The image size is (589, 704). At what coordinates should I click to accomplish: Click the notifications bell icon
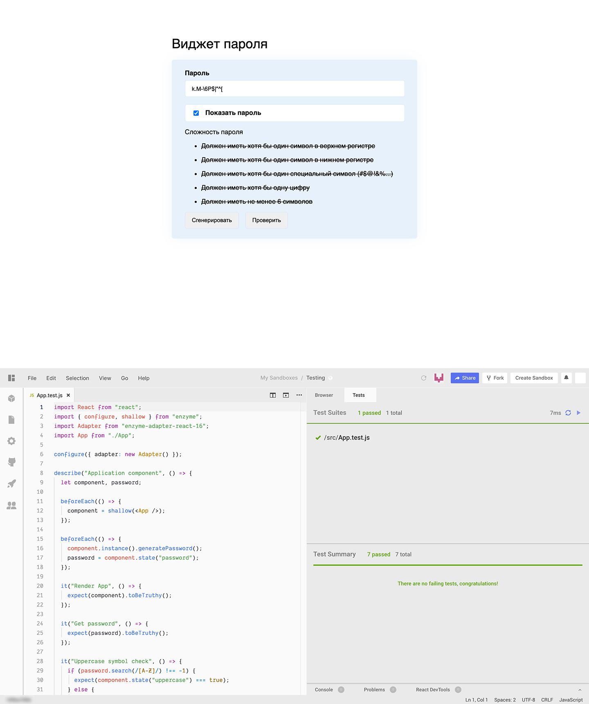coord(566,378)
